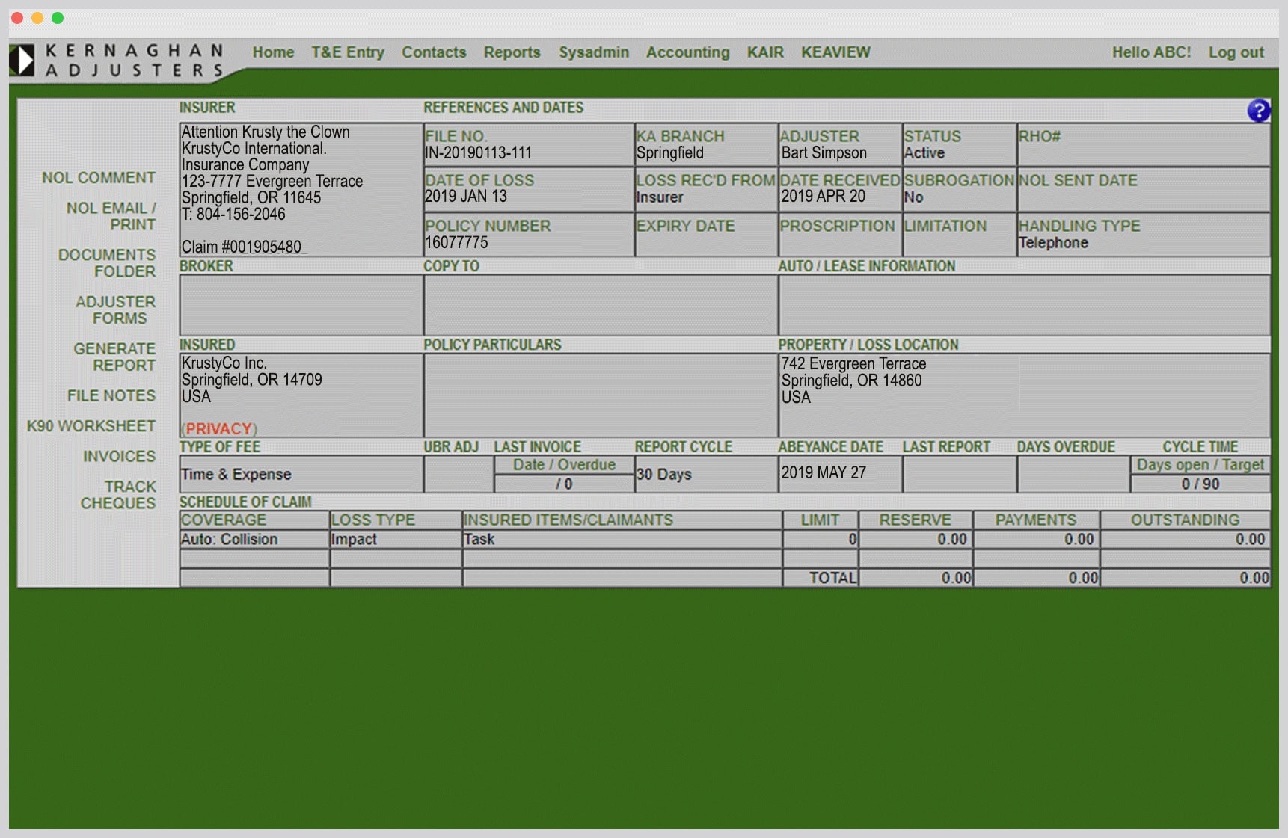Open INVOICES from the sidebar
Viewport: 1288px width, 838px height.
(120, 456)
